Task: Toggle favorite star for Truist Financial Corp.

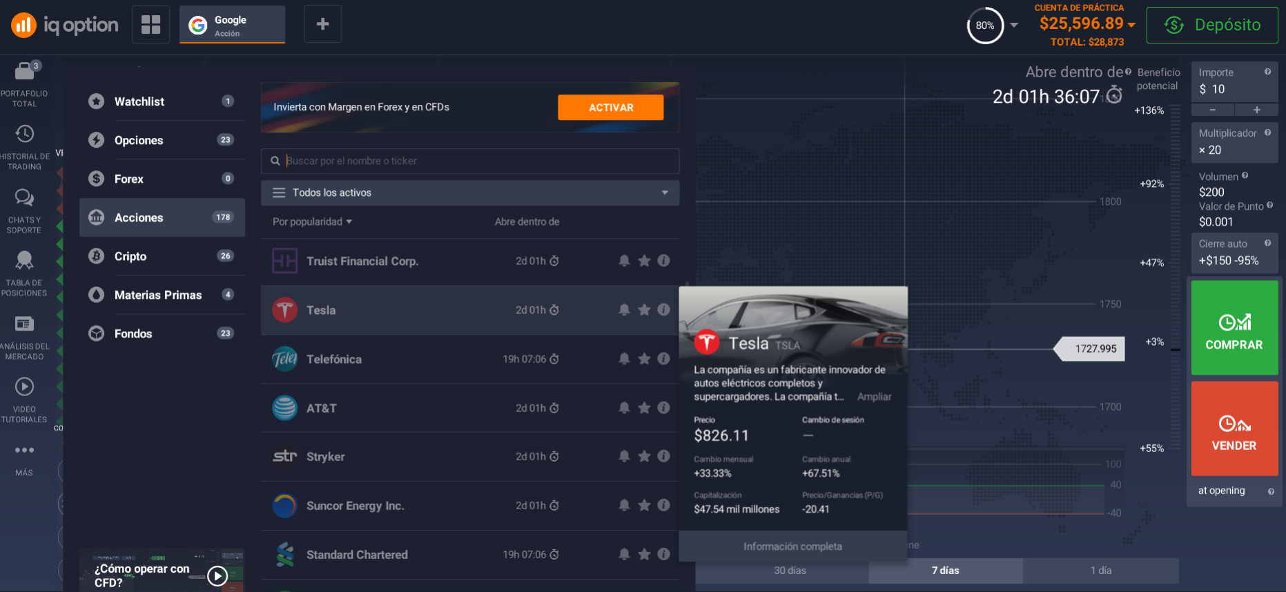Action: click(644, 261)
